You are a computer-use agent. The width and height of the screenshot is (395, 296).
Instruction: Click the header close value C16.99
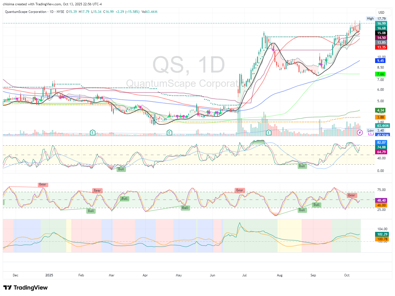[x=108, y=12]
